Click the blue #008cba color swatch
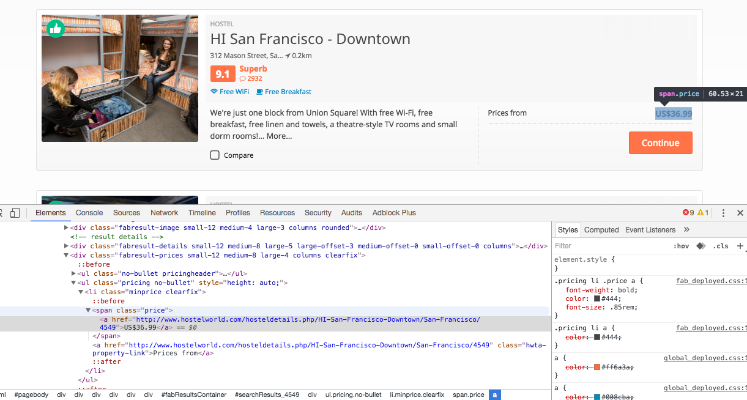The width and height of the screenshot is (747, 400). [x=597, y=398]
